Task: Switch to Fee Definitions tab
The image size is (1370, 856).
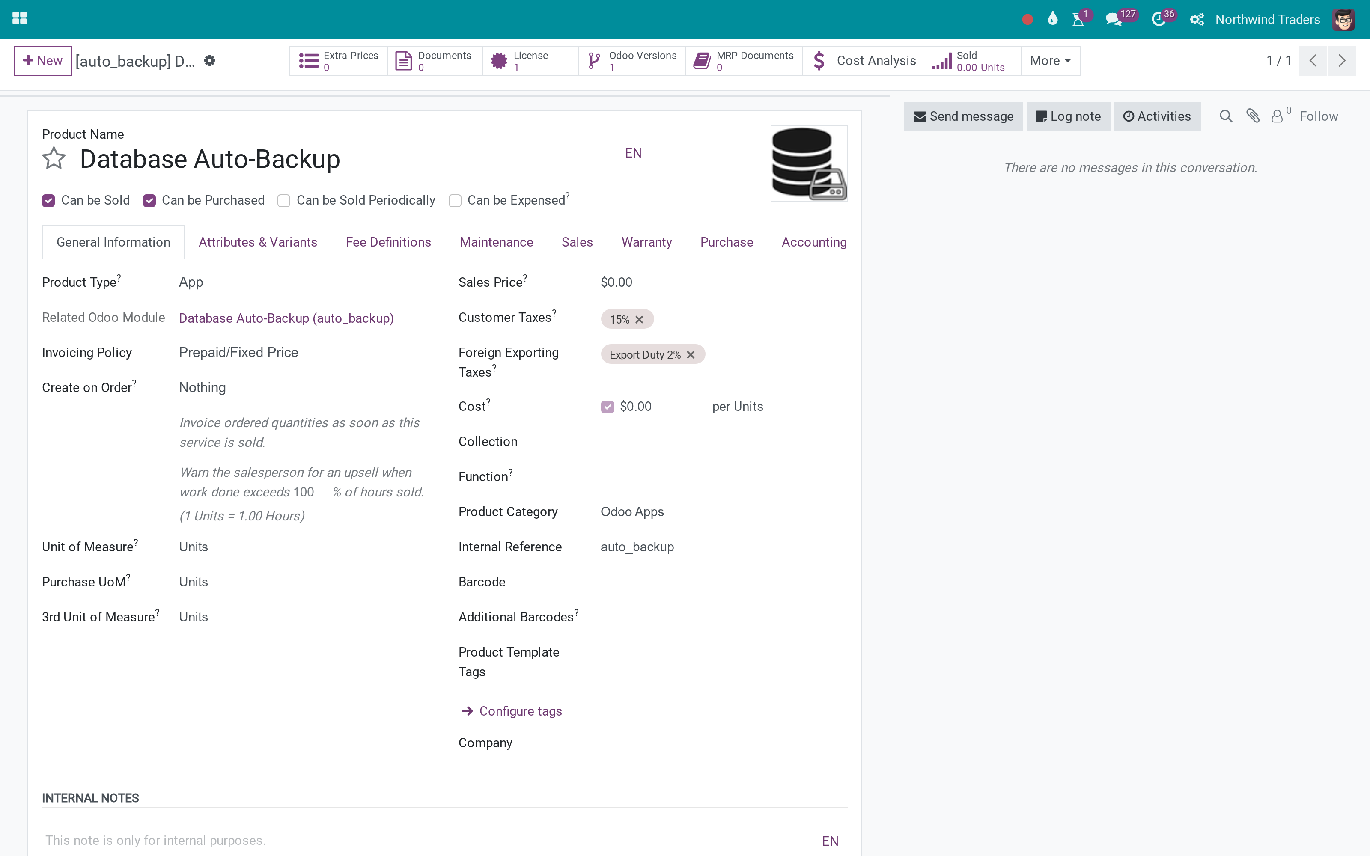Action: click(388, 242)
